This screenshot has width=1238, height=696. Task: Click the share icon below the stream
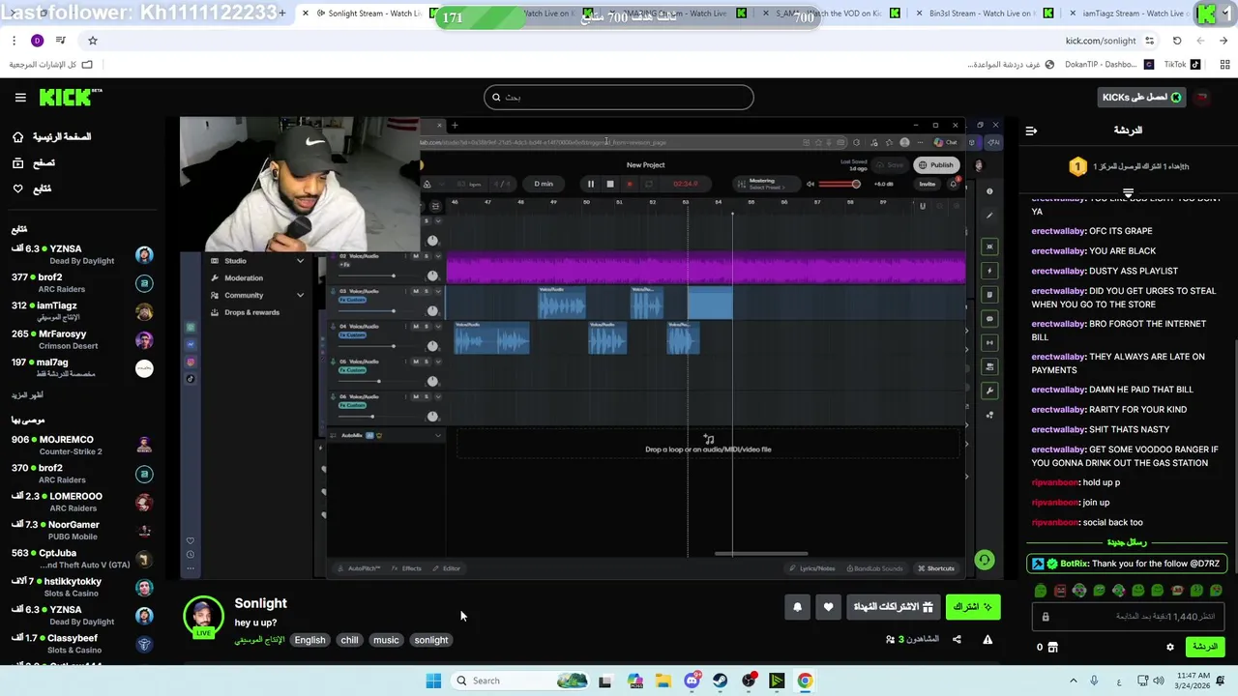(957, 639)
